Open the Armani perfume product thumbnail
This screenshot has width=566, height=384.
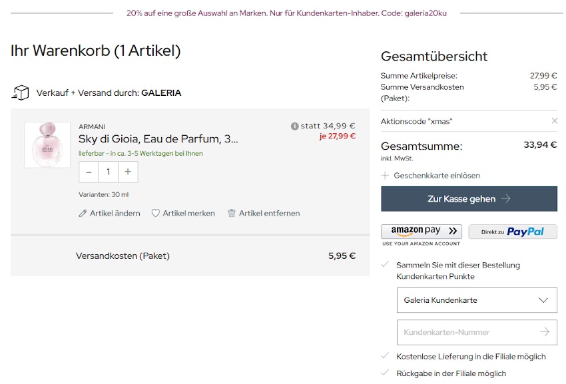point(47,145)
